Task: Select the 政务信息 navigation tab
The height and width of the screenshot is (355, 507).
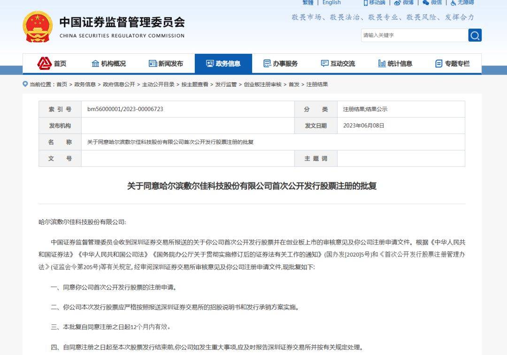Action: 223,64
